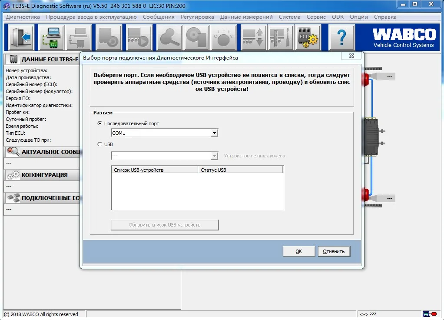Viewport: 444px width, 320px height.
Task: Click the Идентификатор диагностики label
Action: pos(39,105)
